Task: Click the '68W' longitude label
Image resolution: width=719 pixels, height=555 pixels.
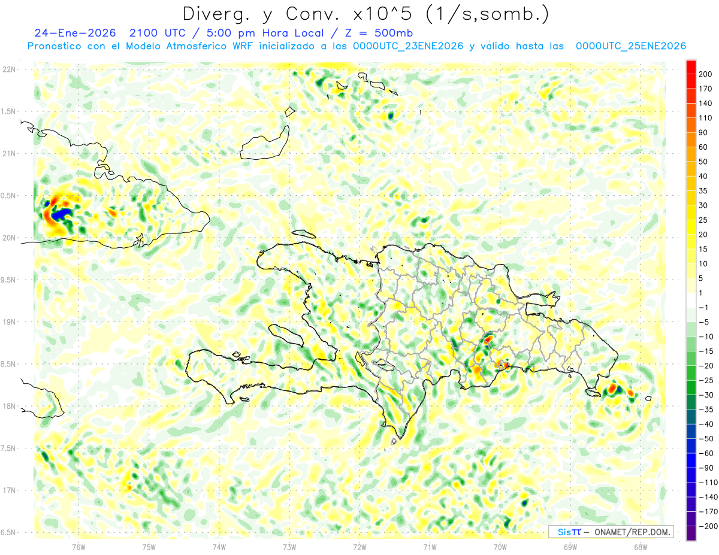Action: 641,546
